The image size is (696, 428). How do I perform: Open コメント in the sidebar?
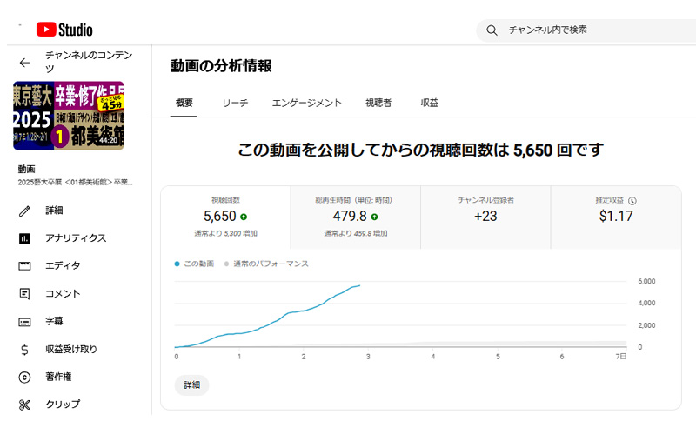pyautogui.click(x=63, y=293)
